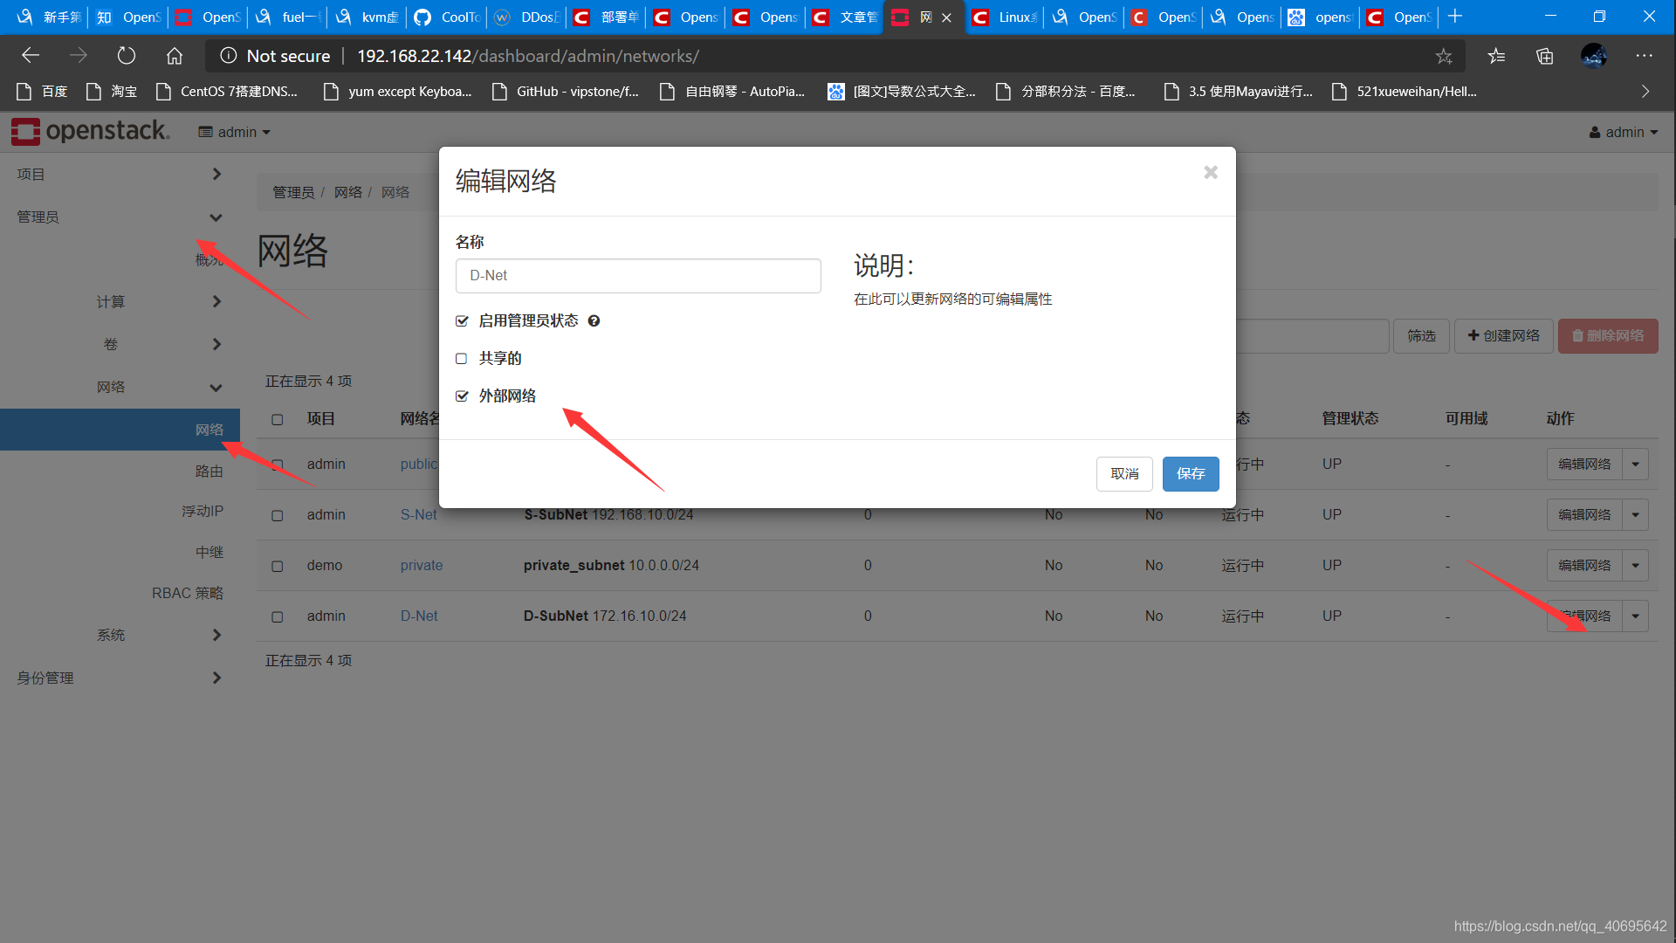Open the GitHub - vipstone bookmark
This screenshot has width=1676, height=943.
[x=566, y=92]
